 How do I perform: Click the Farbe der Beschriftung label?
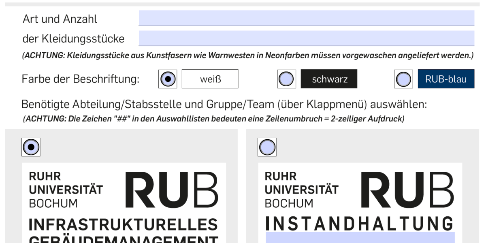81,79
